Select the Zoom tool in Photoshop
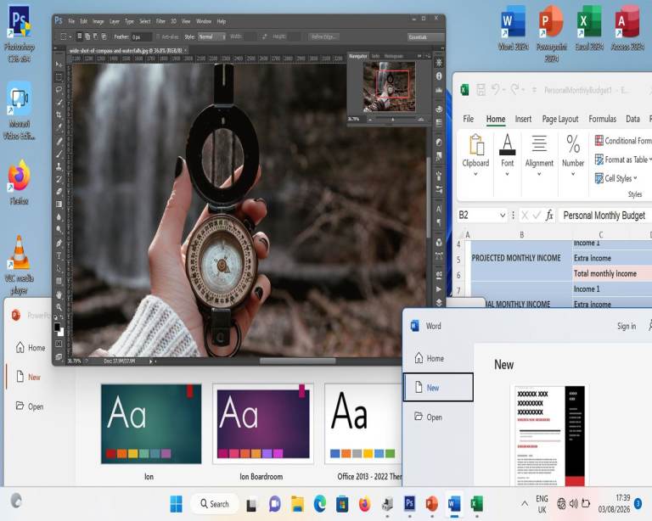Screen dimensions: 652x521 (59, 307)
